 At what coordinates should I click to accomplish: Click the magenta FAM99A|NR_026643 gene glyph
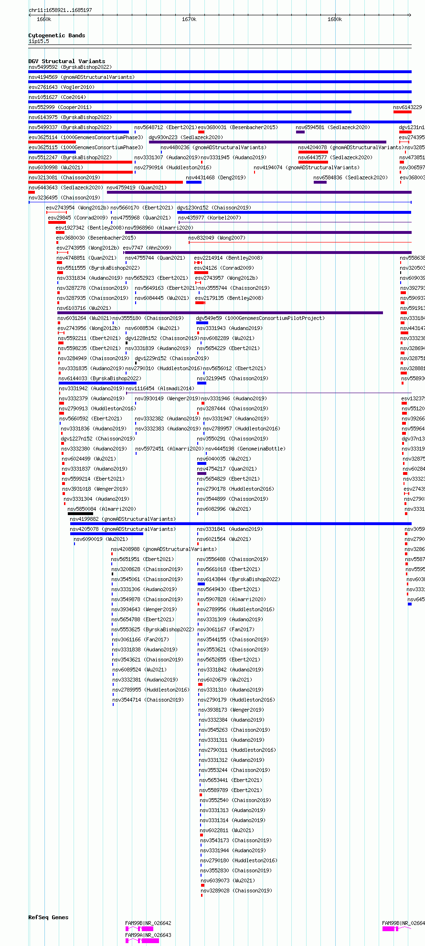(142, 940)
